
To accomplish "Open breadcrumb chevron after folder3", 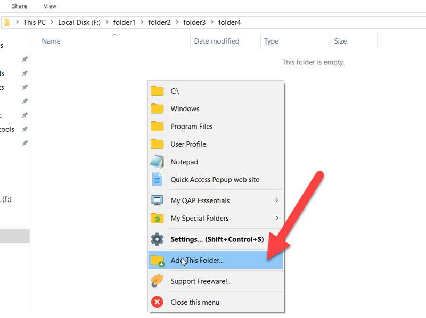I will [x=213, y=22].
